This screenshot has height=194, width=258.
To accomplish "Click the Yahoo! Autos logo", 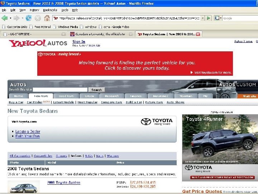I will [38, 43].
